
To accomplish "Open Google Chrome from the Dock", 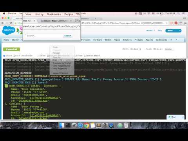I will pyautogui.click(x=87, y=125).
